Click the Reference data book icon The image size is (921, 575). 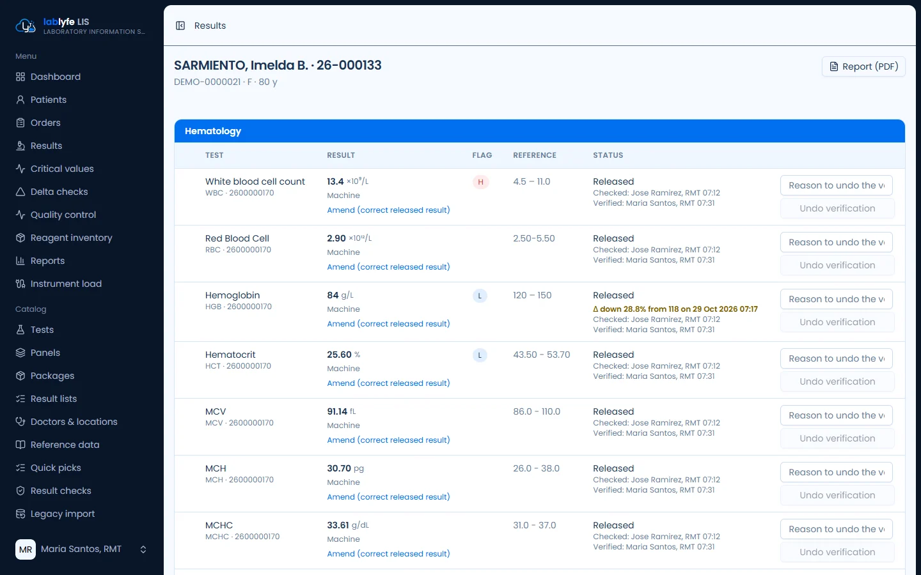pos(20,445)
